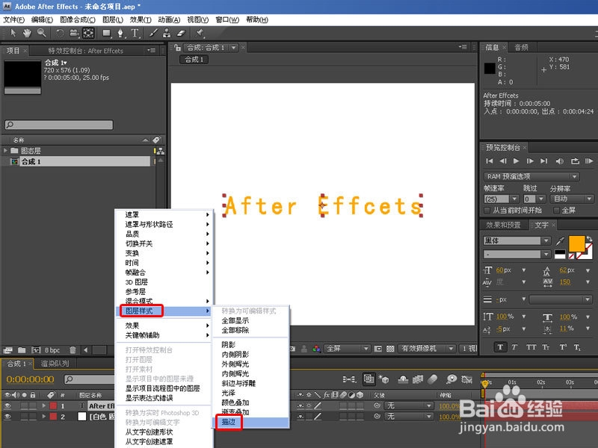Click the show channel RGB icon
The height and width of the screenshot is (448, 598).
pos(316,349)
